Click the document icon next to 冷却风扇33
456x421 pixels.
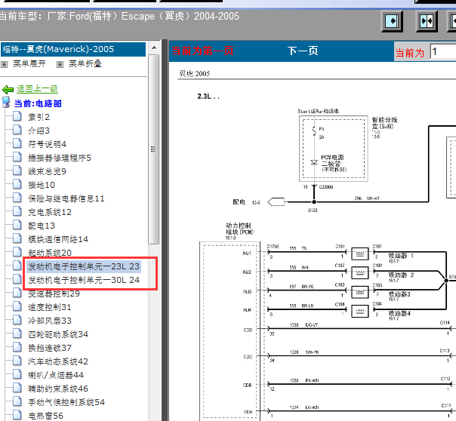[17, 320]
